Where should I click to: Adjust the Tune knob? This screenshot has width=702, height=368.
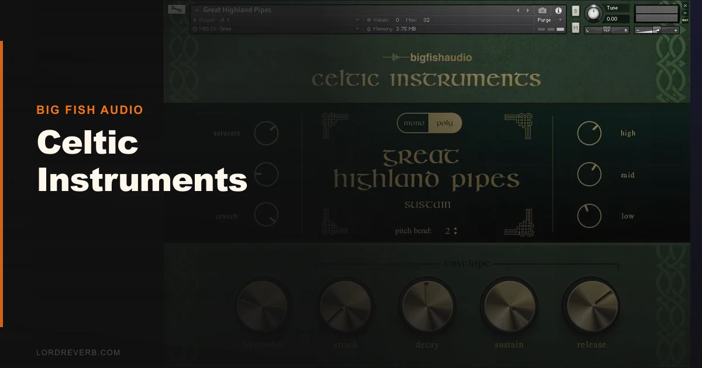tap(594, 13)
